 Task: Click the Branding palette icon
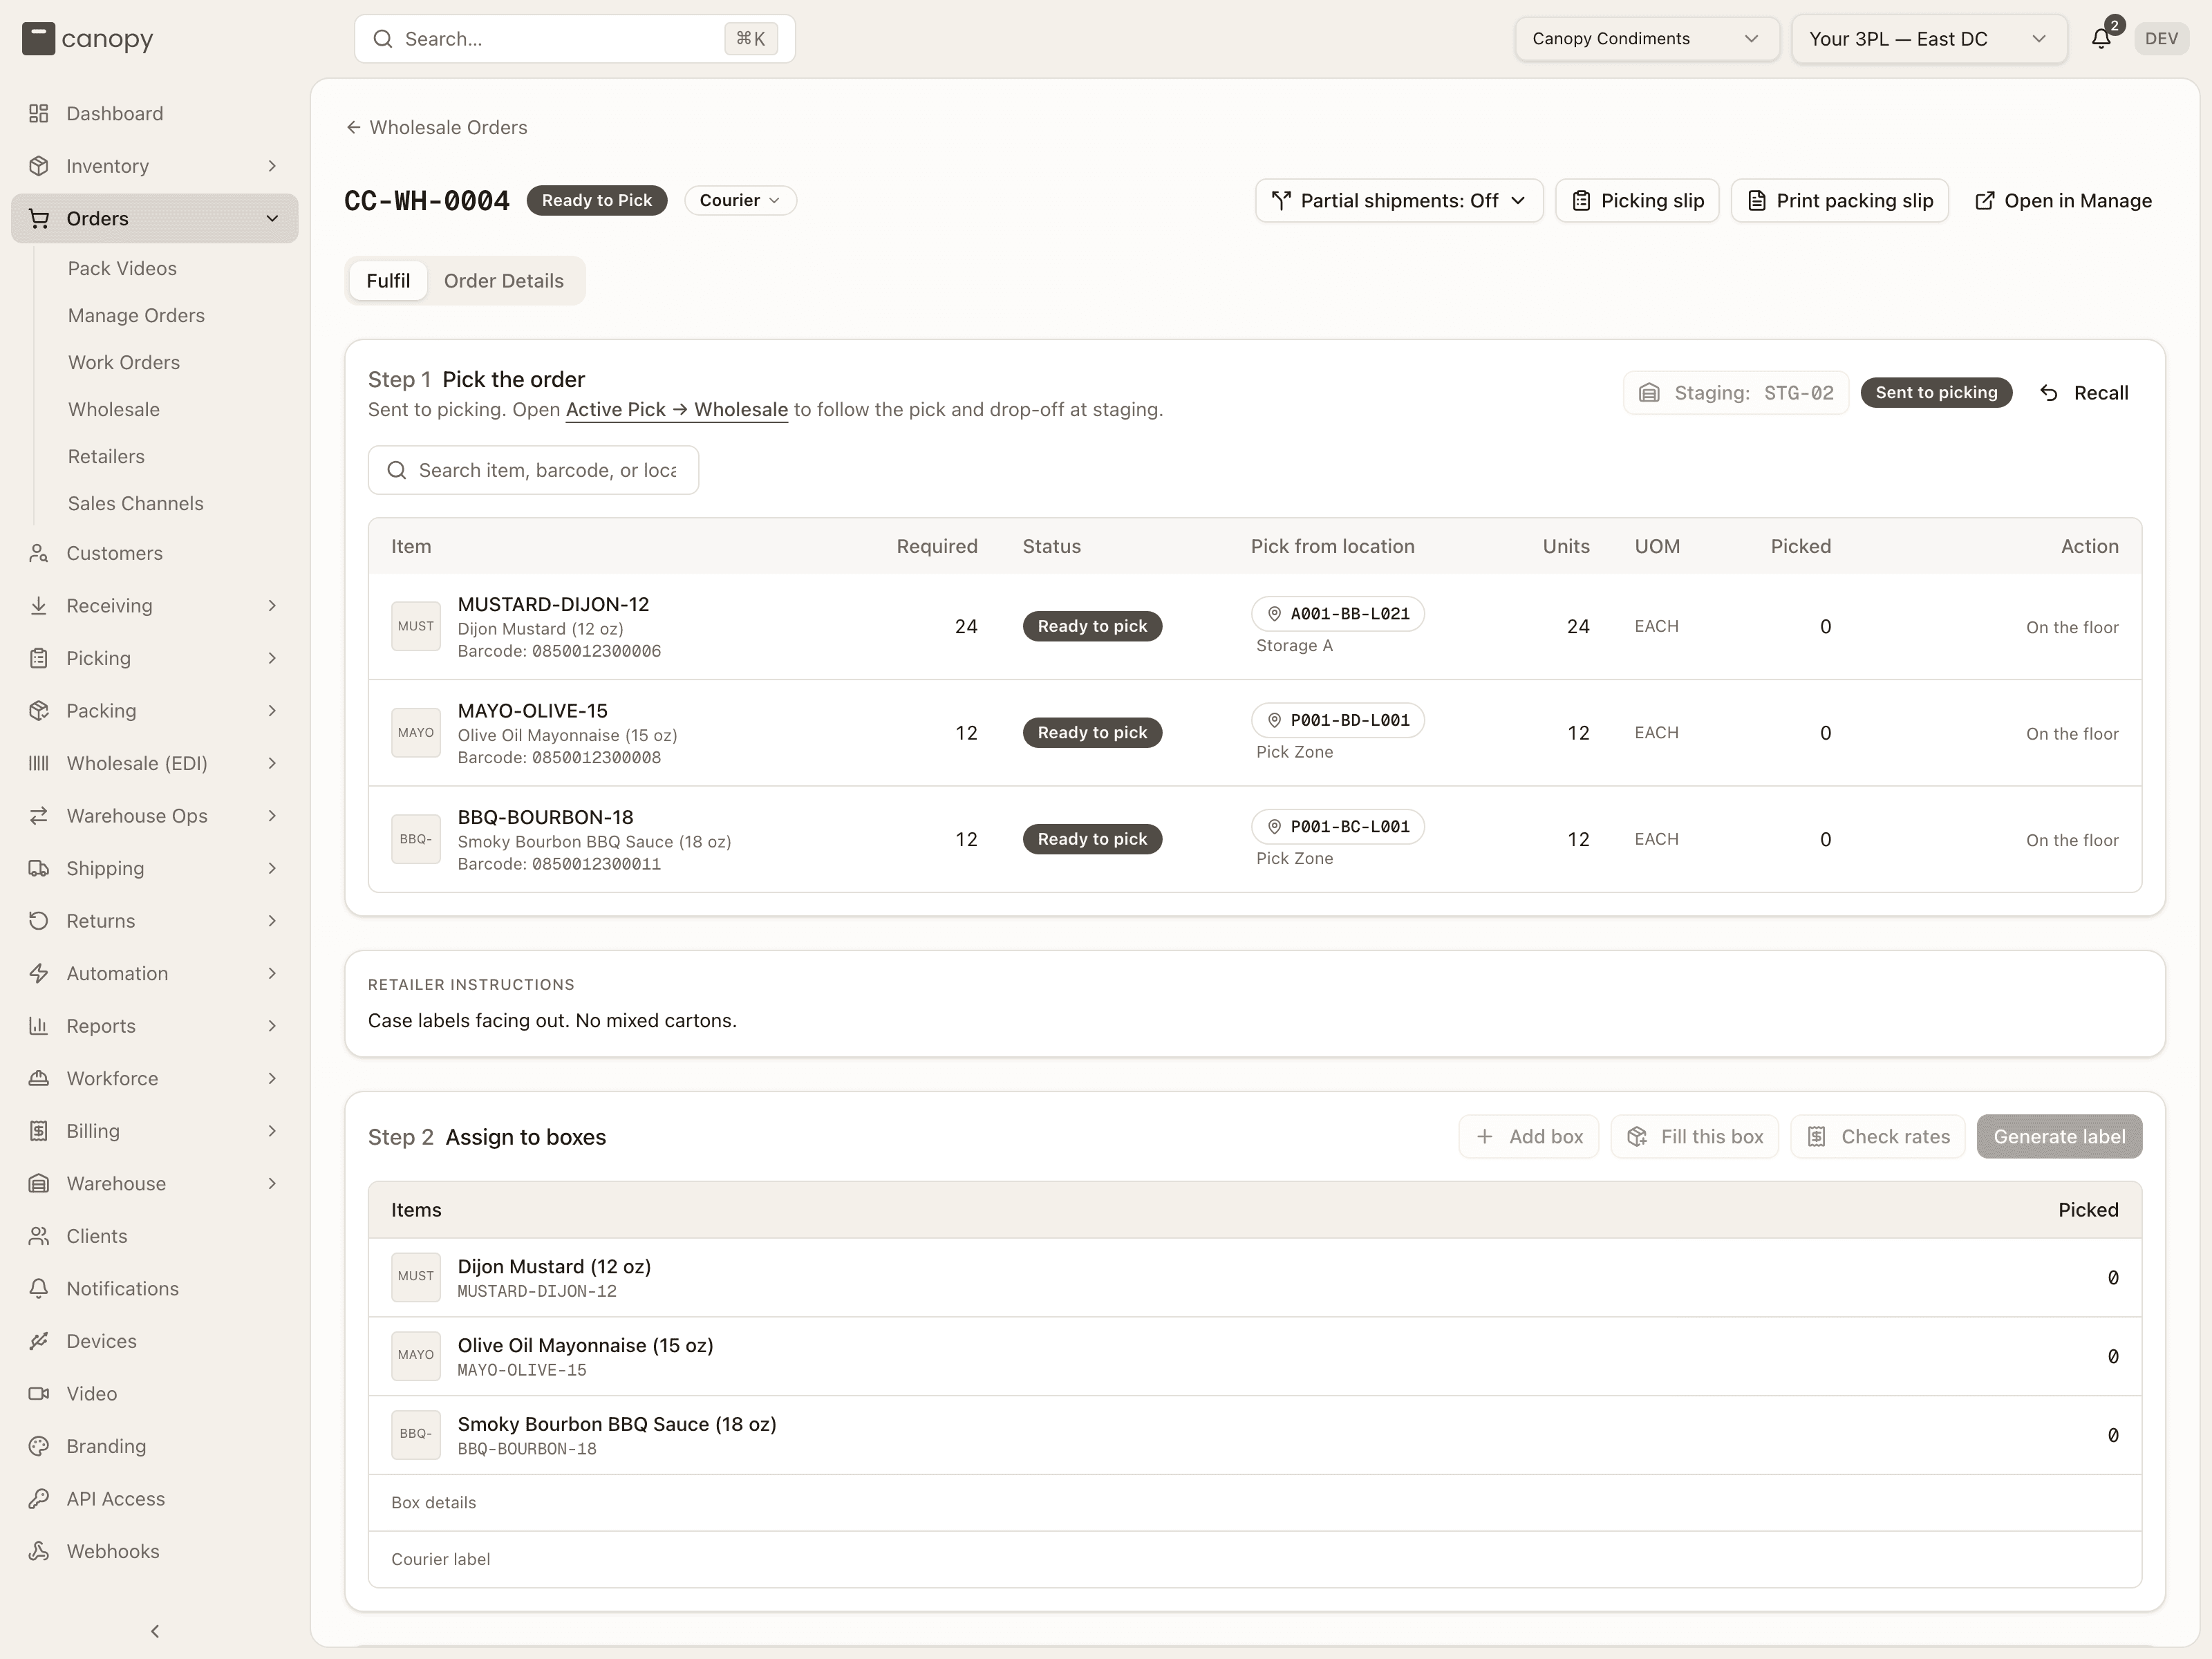click(39, 1446)
